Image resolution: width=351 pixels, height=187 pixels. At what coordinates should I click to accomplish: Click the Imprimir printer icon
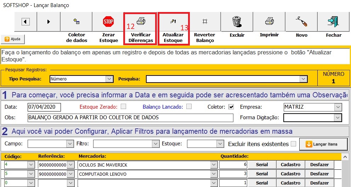[x=269, y=22]
